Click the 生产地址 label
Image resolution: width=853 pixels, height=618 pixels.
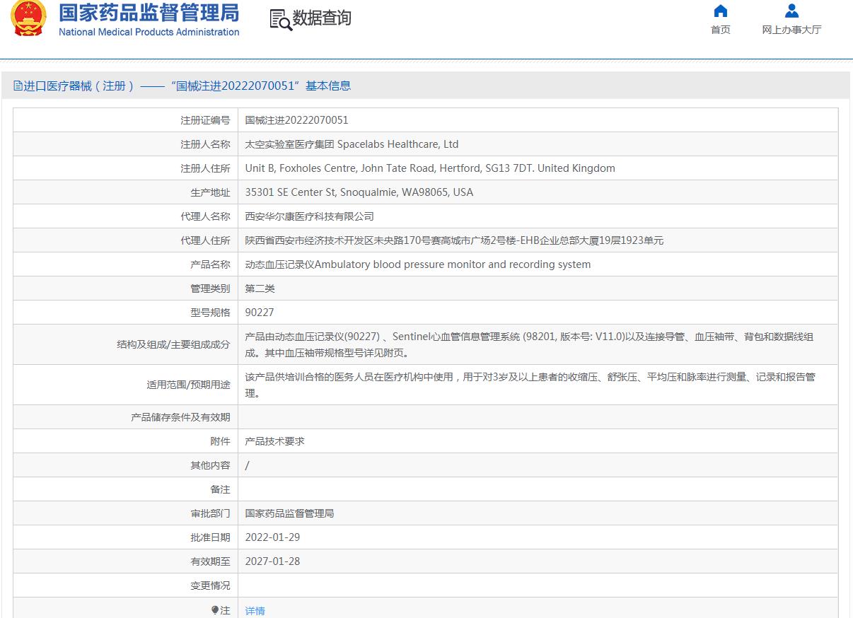click(210, 192)
